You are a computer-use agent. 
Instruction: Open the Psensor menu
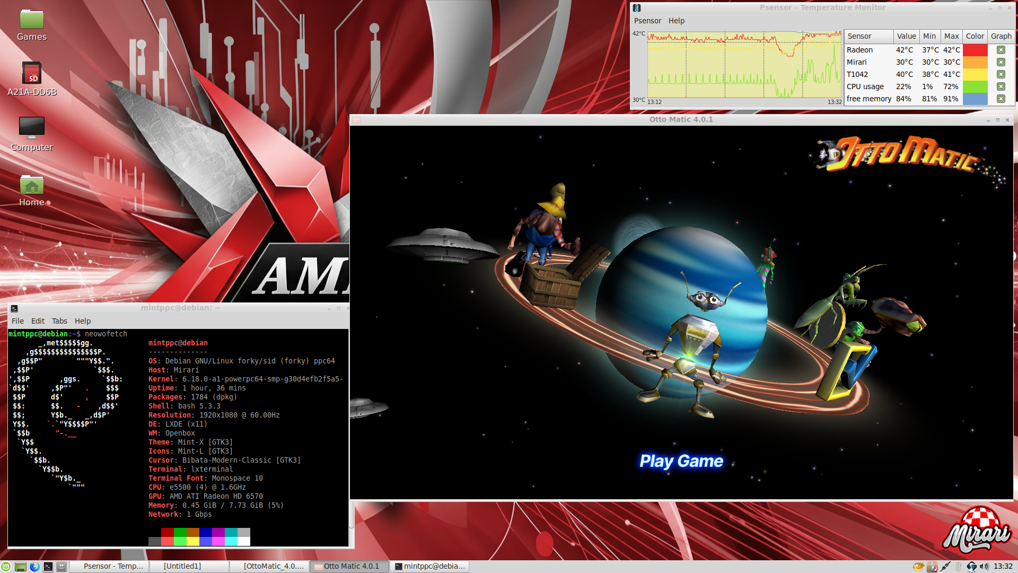[x=647, y=21]
